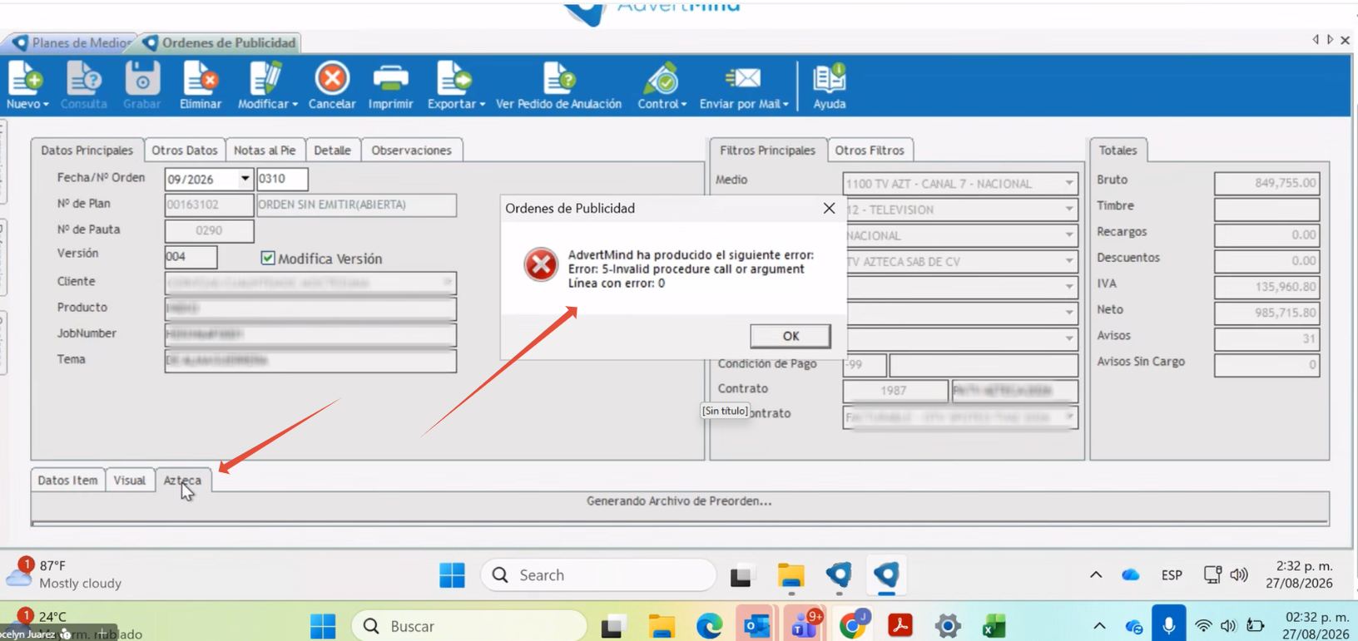
Task: Close the Ordenes de Publicidad error dialog
Action: point(829,208)
